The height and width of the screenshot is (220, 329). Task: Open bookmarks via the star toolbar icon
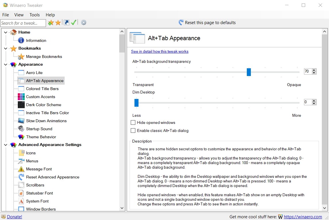click(57, 22)
